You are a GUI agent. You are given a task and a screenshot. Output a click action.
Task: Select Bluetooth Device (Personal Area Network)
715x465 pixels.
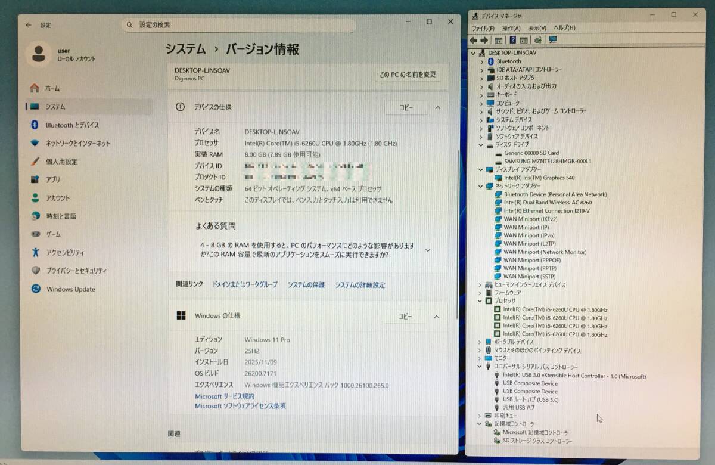click(x=555, y=194)
